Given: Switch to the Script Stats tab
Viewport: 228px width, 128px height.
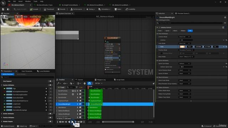Looking at the screenshot, I should pos(119,80).
